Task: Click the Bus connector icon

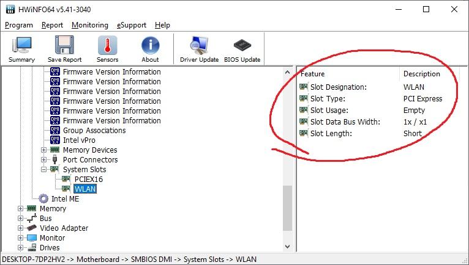Action: pyautogui.click(x=31, y=218)
